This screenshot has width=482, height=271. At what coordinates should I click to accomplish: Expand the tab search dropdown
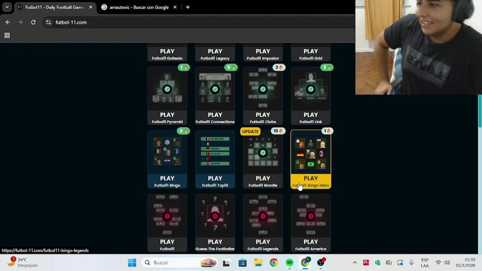(x=7, y=7)
